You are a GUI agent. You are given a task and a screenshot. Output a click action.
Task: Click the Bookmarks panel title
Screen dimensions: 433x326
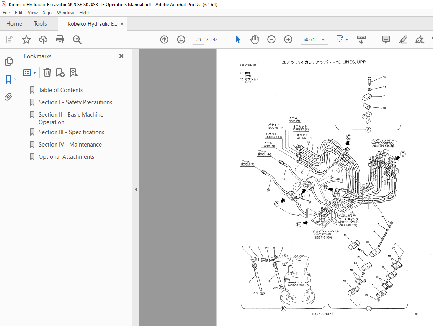37,56
